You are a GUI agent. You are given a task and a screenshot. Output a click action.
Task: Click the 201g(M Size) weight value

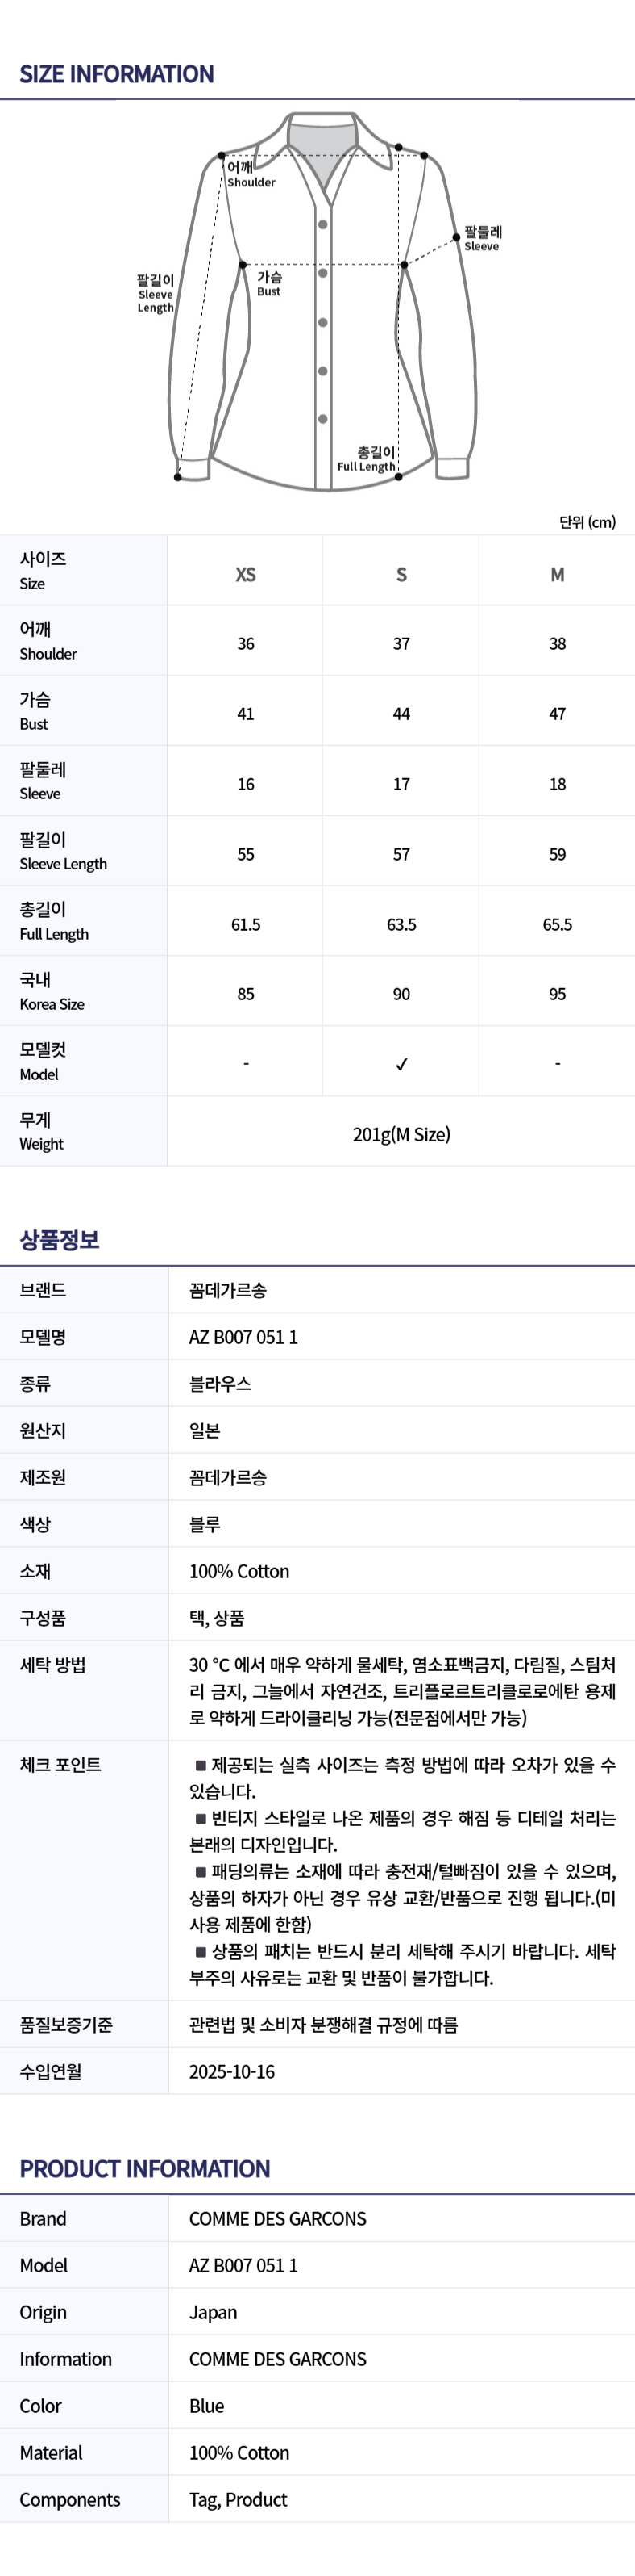click(401, 1134)
